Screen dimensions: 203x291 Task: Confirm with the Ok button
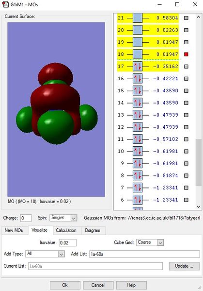tap(65, 285)
